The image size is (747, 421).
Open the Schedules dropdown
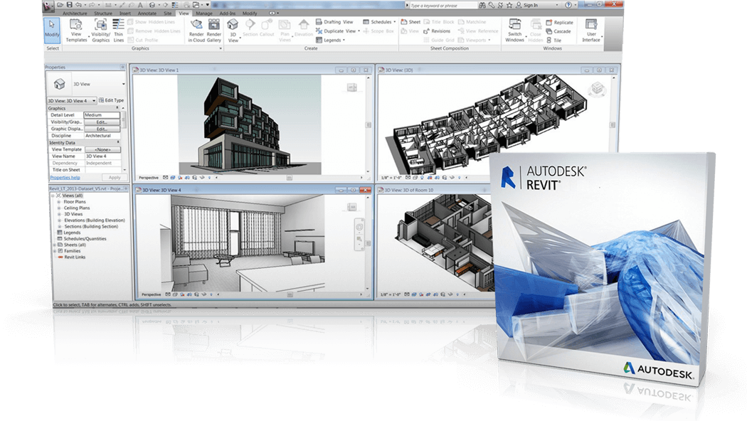pyautogui.click(x=379, y=22)
